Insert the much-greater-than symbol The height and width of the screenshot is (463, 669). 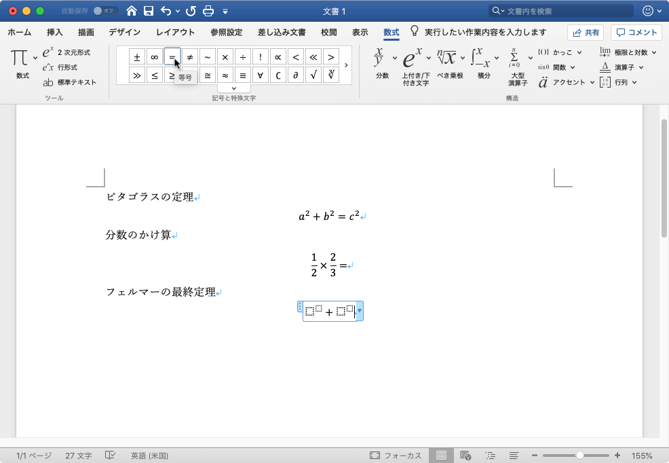pyautogui.click(x=137, y=75)
